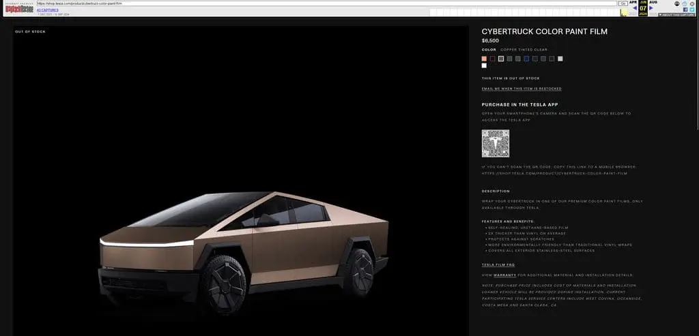The width and height of the screenshot is (699, 336).
Task: Choose the copper orange color swatch
Action: coord(484,59)
